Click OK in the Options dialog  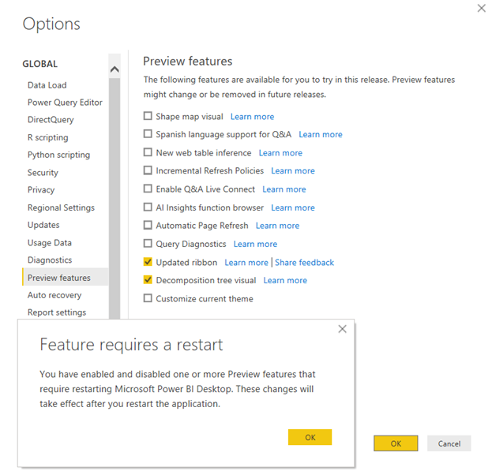click(x=396, y=443)
